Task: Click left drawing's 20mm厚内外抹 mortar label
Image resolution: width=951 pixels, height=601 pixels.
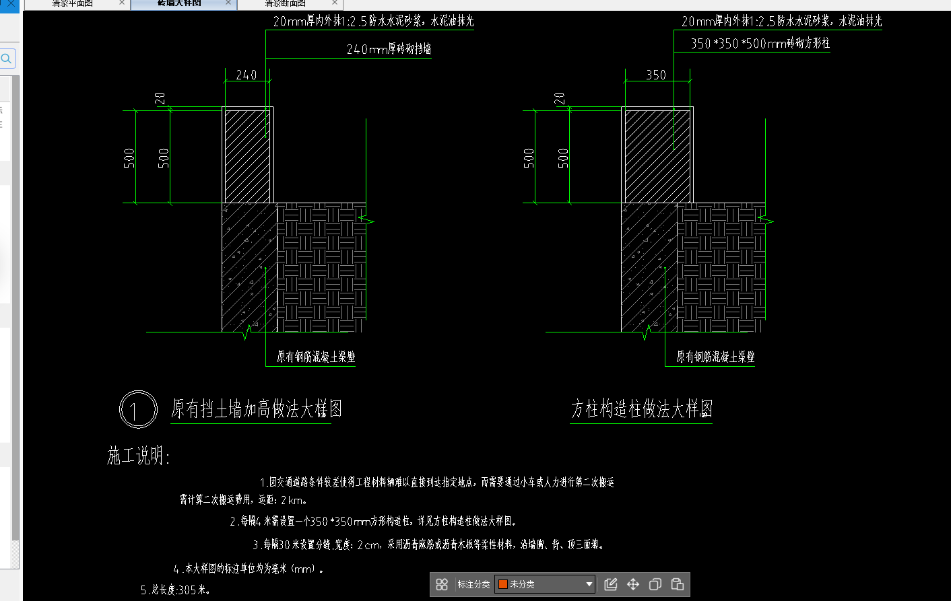Action: pos(373,21)
